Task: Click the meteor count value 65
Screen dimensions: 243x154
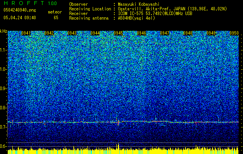Action: (56, 18)
